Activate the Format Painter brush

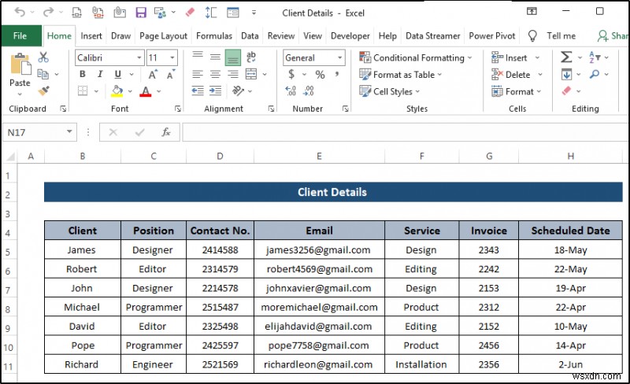[x=43, y=91]
